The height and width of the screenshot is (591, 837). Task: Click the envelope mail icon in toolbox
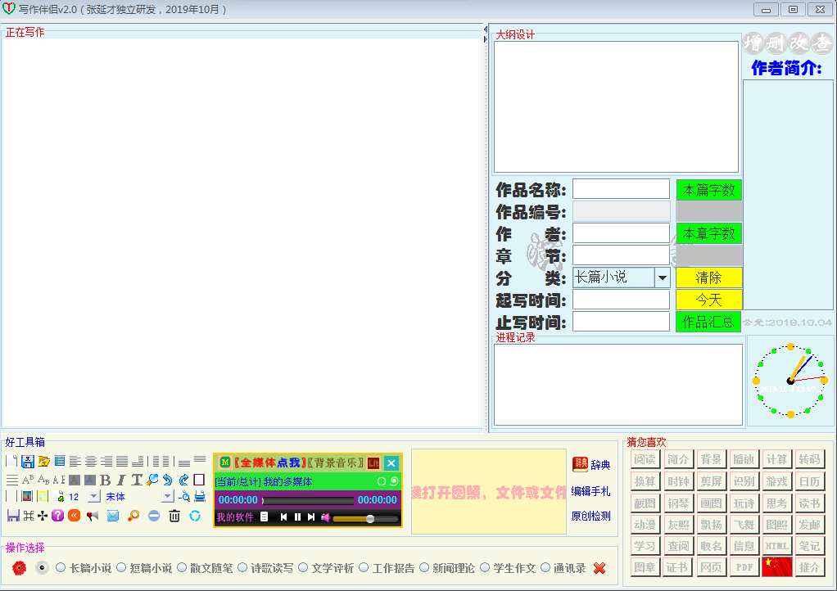click(x=113, y=516)
